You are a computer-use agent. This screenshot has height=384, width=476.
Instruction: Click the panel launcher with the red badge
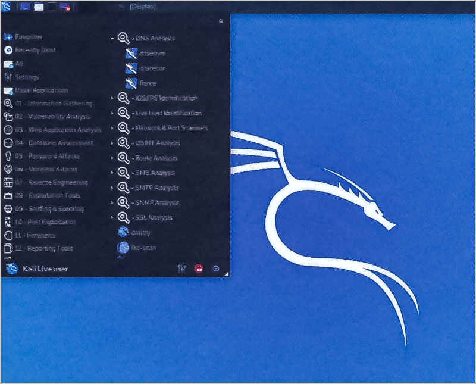(65, 7)
